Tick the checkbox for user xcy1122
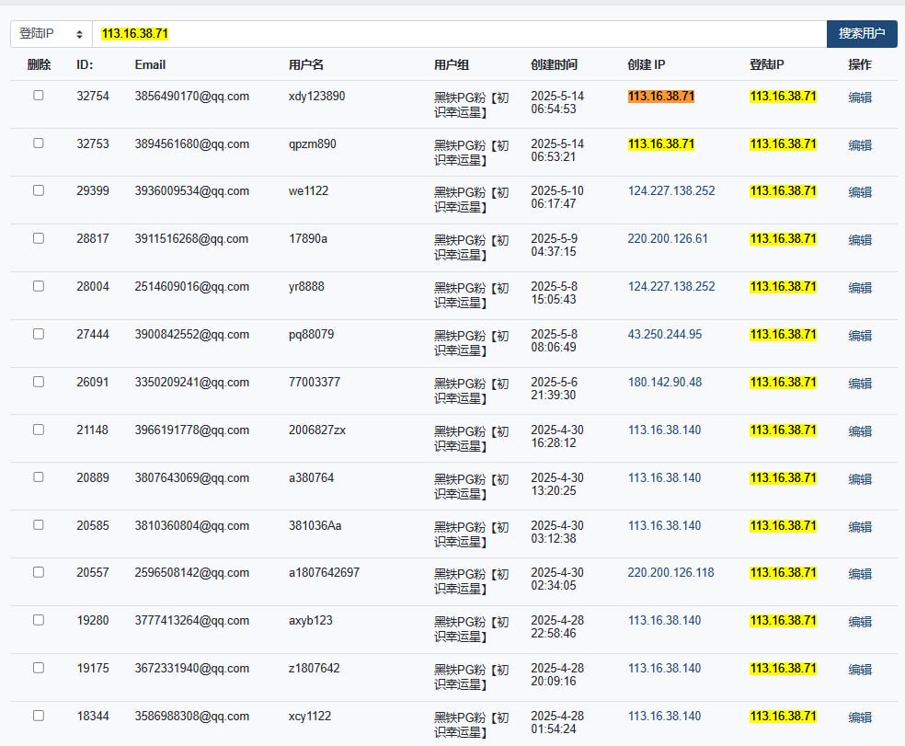 tap(39, 716)
